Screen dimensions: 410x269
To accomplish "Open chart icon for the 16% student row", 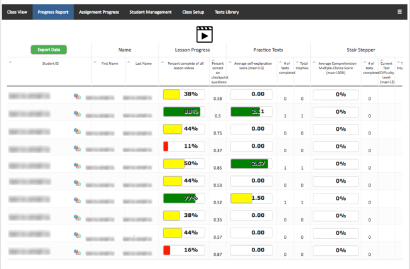I will pos(77,252).
